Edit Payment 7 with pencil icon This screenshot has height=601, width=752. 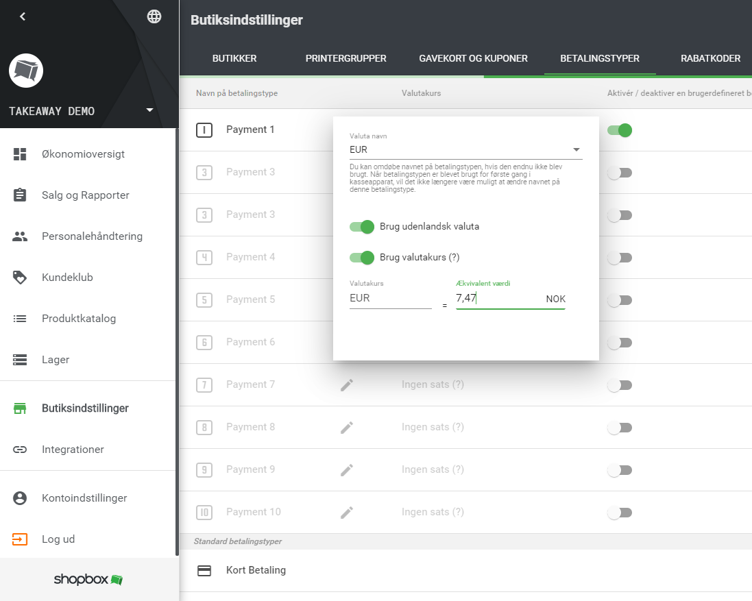[x=347, y=385]
